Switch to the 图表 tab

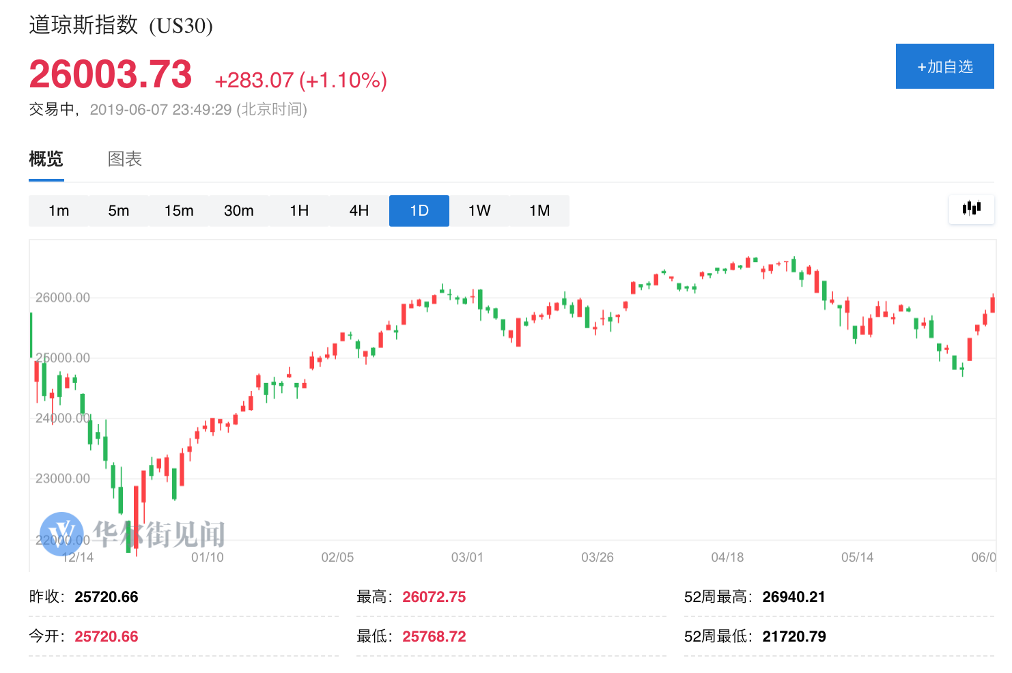(x=125, y=160)
